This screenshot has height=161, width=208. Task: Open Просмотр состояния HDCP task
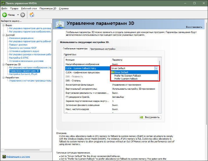[23, 48]
